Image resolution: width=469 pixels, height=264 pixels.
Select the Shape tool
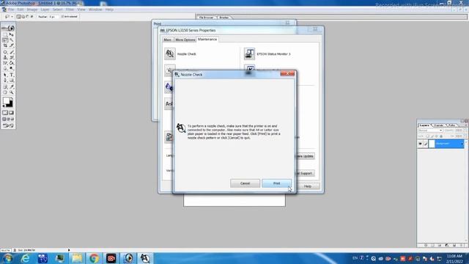(x=12, y=81)
